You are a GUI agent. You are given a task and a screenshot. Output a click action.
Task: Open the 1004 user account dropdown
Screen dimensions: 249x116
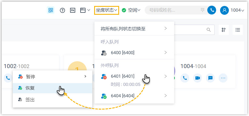point(232,10)
